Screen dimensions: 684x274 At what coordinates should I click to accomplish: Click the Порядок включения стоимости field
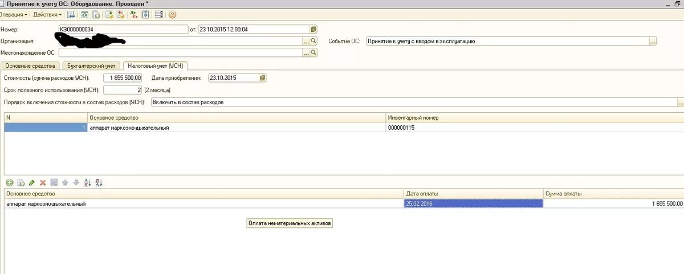[x=414, y=103]
